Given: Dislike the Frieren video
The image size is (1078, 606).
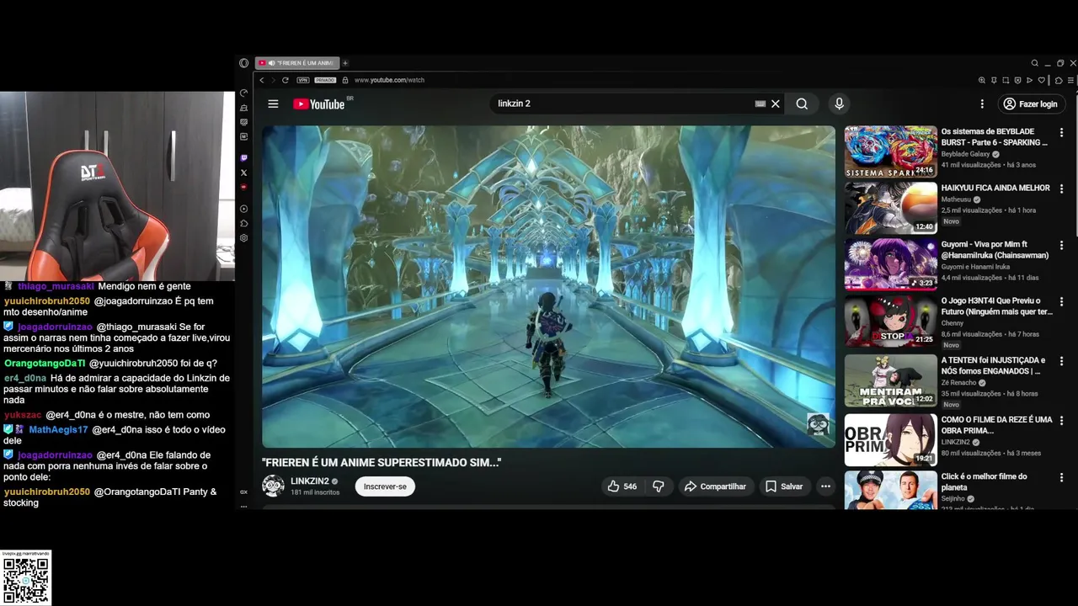Looking at the screenshot, I should [x=659, y=486].
